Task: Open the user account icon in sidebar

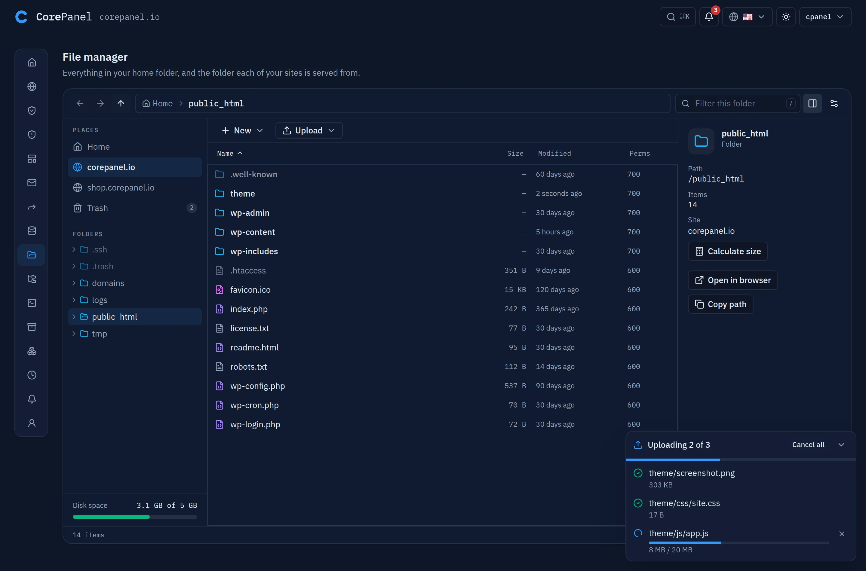Action: tap(32, 423)
